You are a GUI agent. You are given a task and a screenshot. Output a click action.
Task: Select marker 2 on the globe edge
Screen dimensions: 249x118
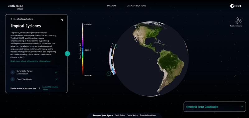tap(115, 46)
